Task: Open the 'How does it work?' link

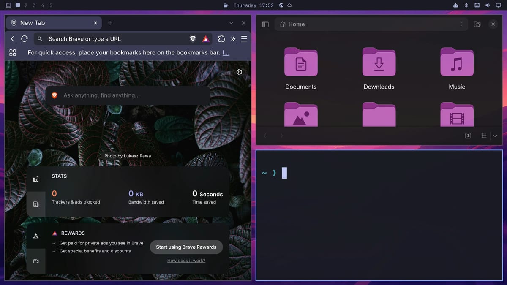Action: 186,261
